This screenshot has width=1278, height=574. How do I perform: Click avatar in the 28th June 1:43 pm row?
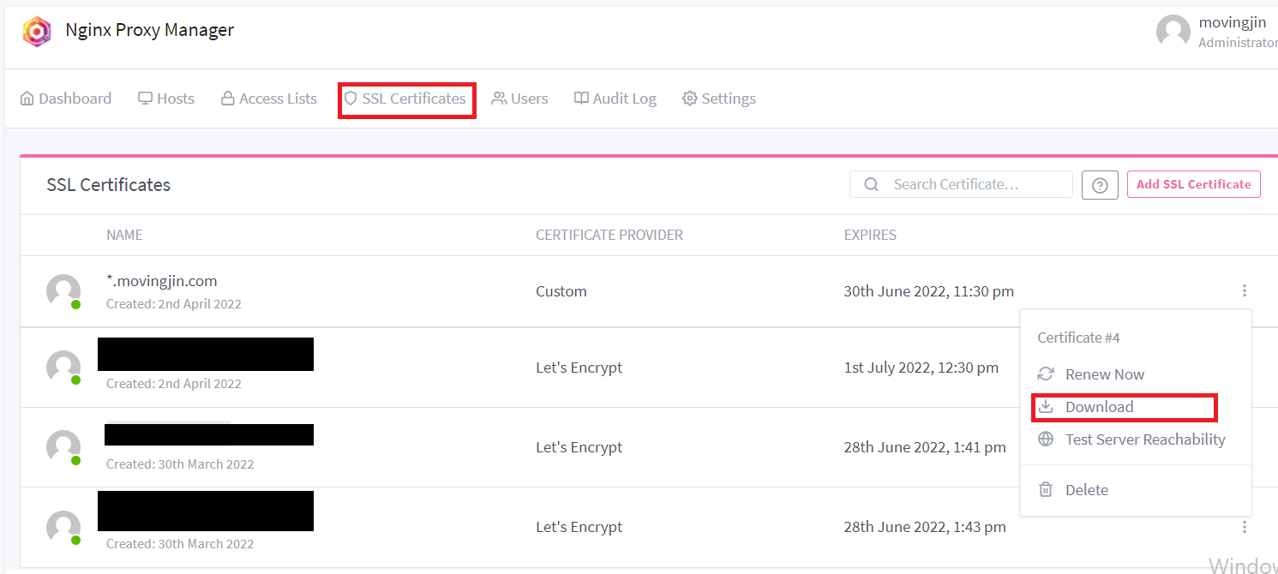coord(63,527)
